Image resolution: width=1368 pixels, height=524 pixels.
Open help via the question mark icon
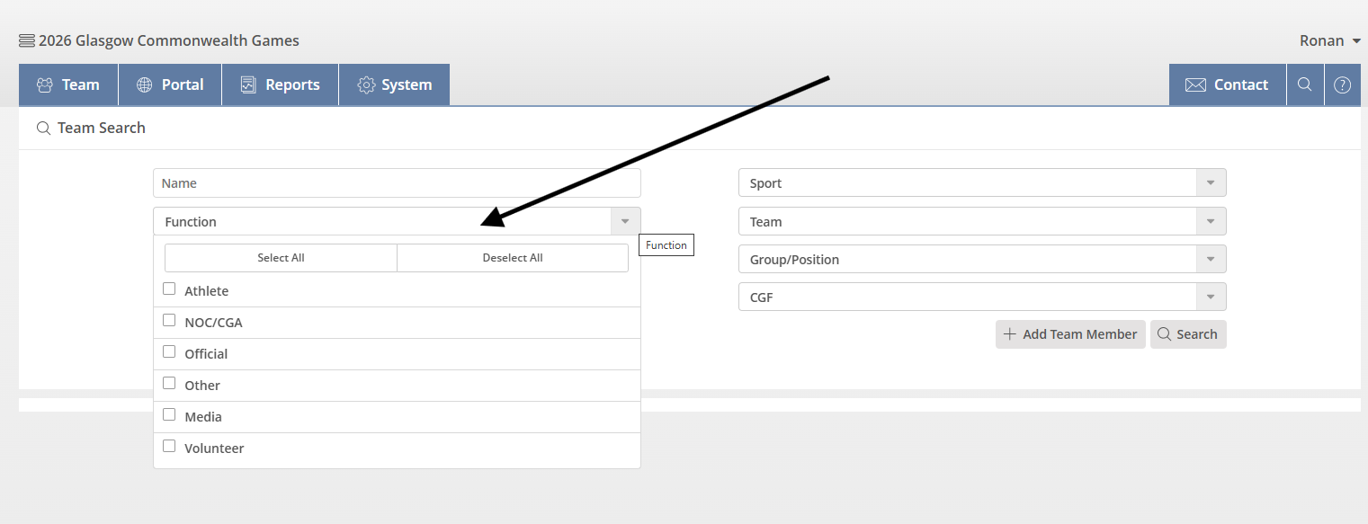[1342, 84]
